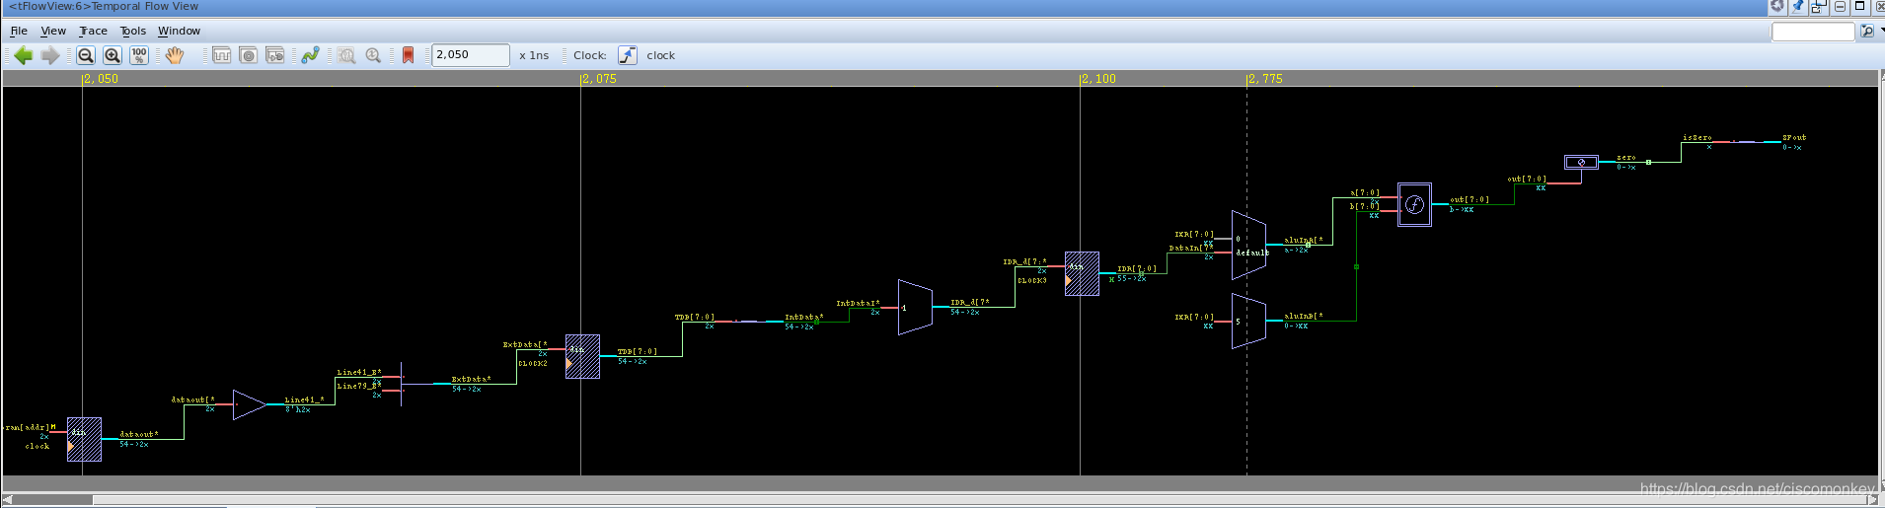Open the Tools menu
This screenshot has width=1885, height=508.
(x=132, y=31)
